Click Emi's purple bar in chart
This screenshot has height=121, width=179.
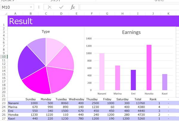pyautogui.click(x=133, y=80)
